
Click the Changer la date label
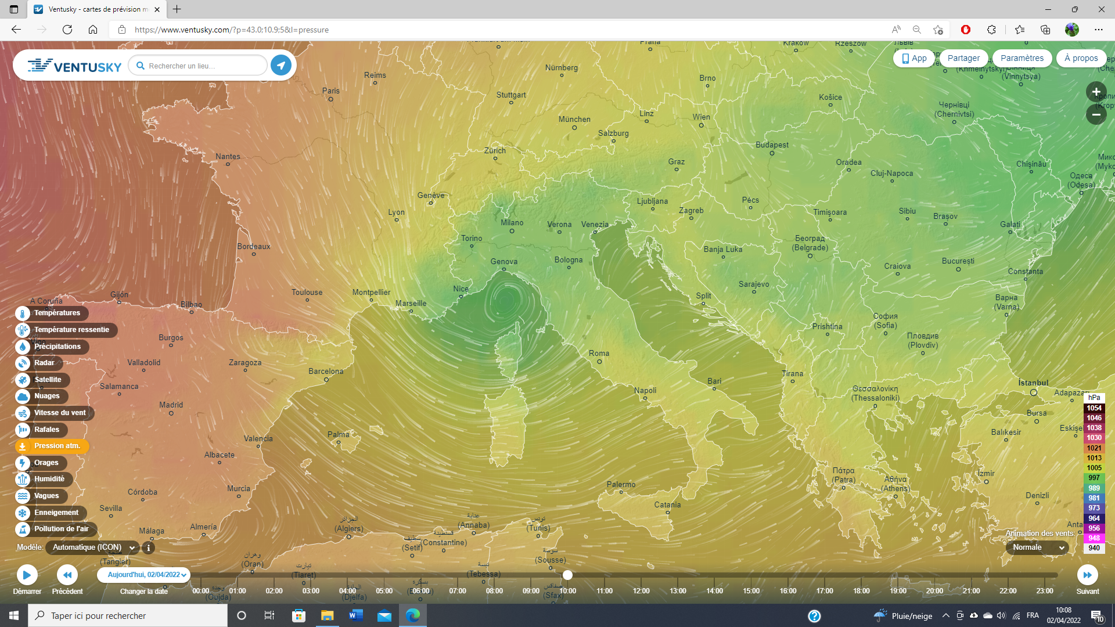coord(144,592)
